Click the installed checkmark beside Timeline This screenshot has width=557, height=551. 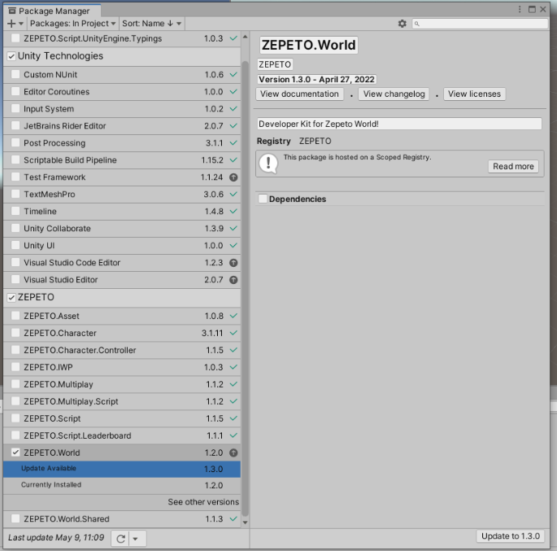[x=233, y=211]
